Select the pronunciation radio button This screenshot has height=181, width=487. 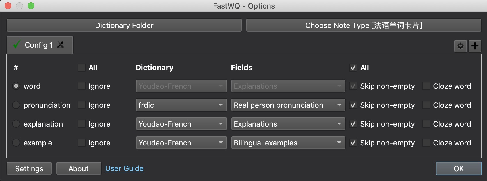pos(16,105)
